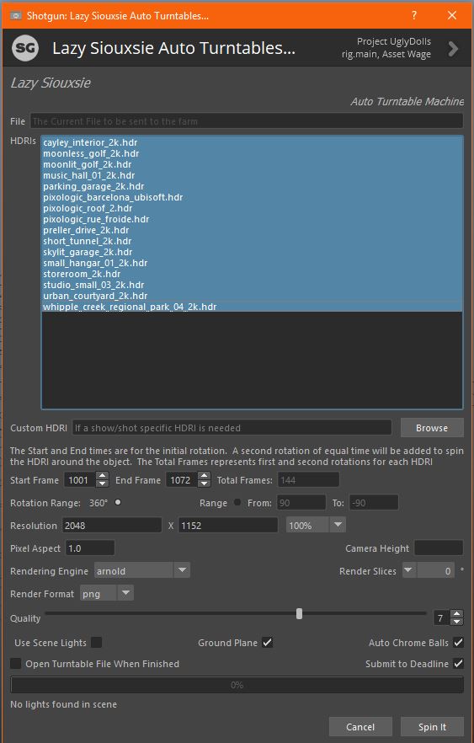Select pixologic_rue_froide.hdr entry
The width and height of the screenshot is (474, 743).
(252, 218)
